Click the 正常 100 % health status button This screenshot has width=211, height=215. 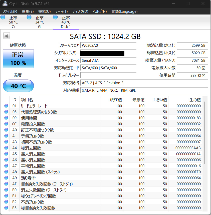point(18,59)
